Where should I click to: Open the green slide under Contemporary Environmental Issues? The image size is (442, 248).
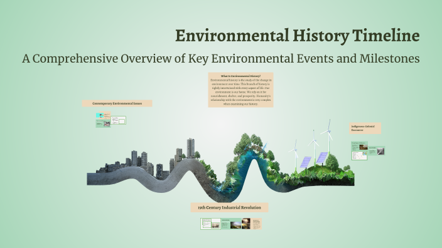click(103, 123)
